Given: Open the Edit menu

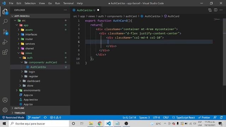Looking at the screenshot, I should click(x=19, y=3).
